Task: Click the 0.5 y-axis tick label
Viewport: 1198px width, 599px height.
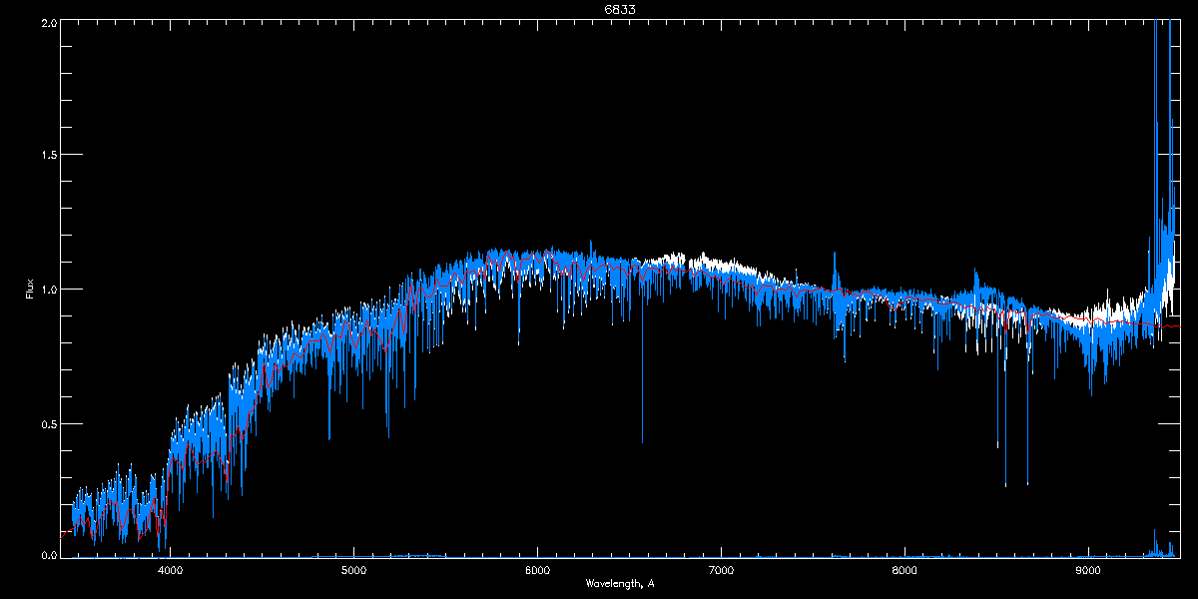Action: tap(49, 423)
